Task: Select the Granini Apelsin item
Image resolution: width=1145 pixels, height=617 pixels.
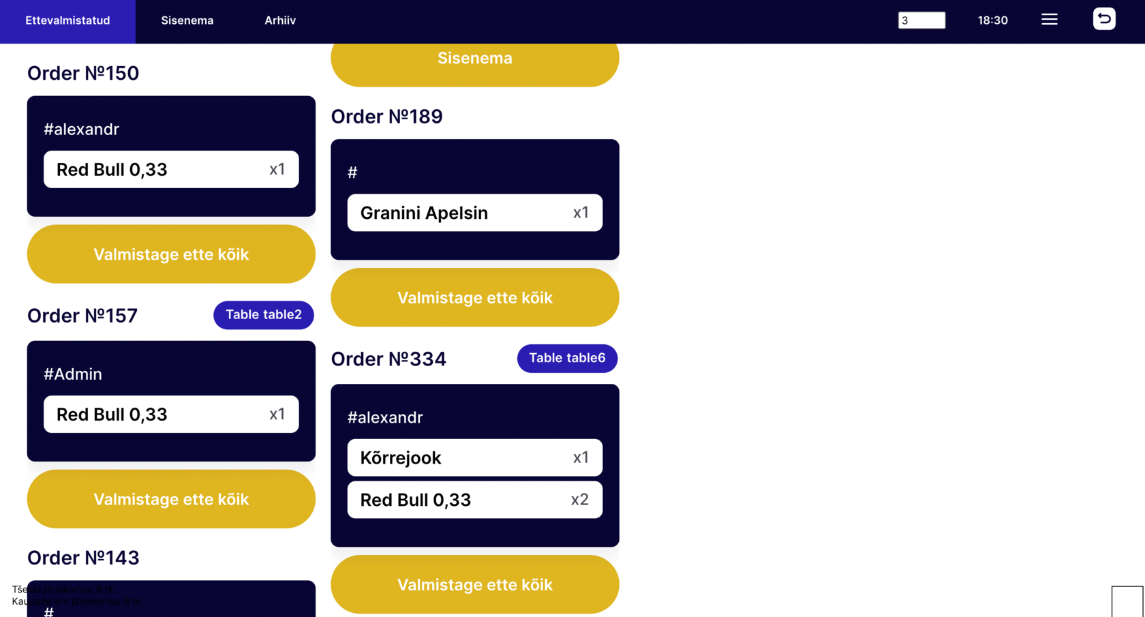Action: coord(474,213)
